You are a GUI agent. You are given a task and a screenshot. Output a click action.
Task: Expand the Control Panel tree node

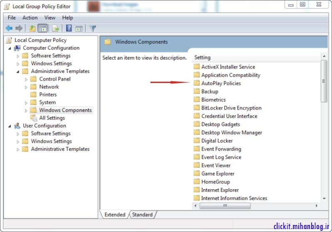[x=26, y=79]
